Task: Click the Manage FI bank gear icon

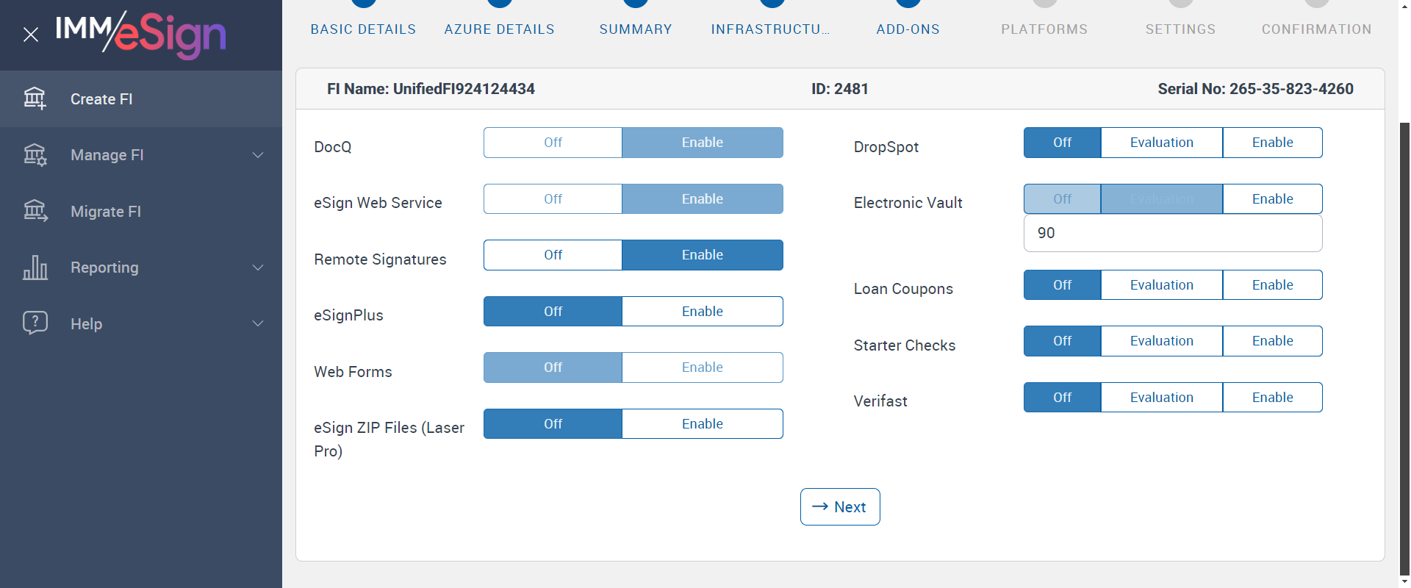Action: (x=35, y=155)
